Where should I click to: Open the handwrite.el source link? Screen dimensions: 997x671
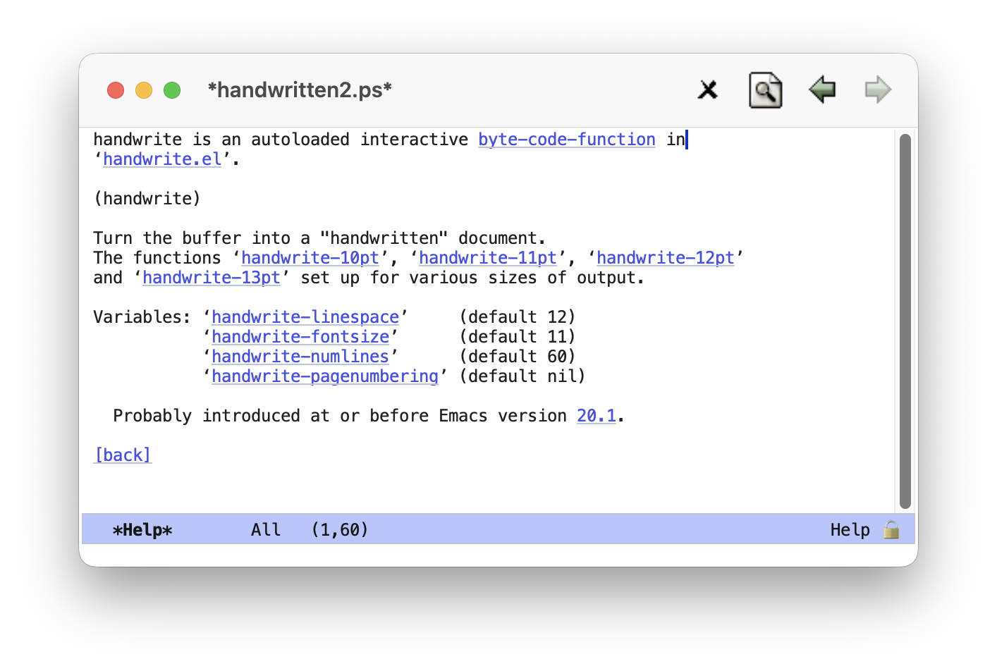162,159
